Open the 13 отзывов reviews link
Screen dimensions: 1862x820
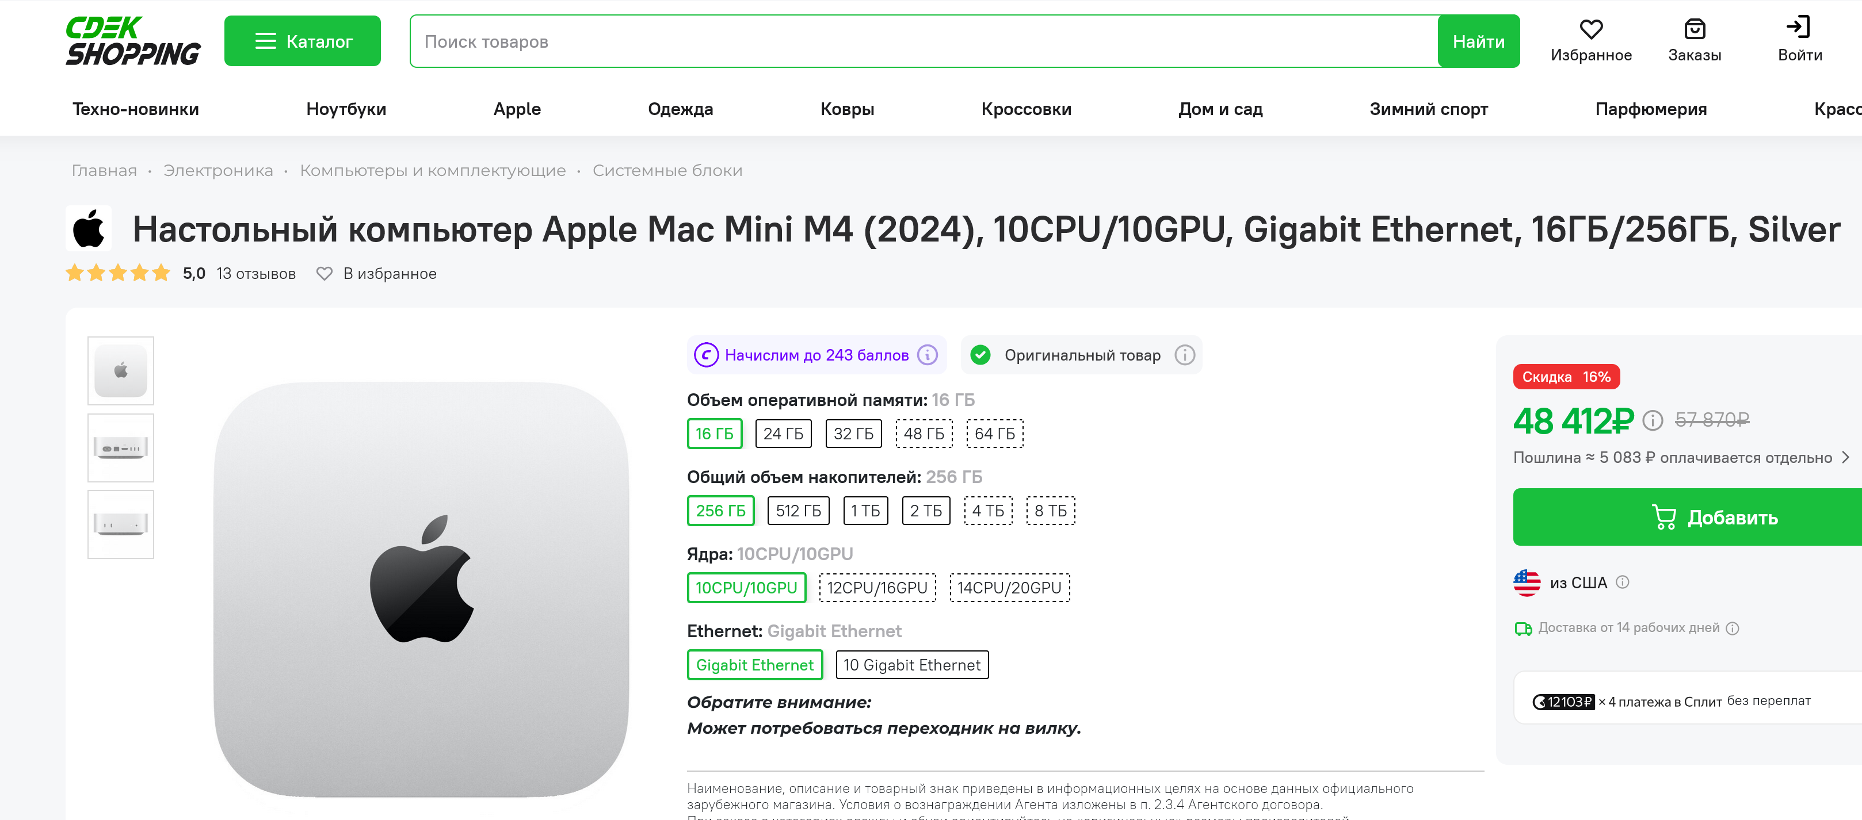coord(256,274)
